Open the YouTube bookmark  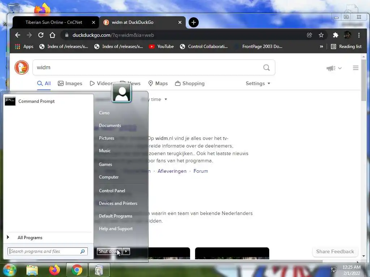click(x=162, y=47)
